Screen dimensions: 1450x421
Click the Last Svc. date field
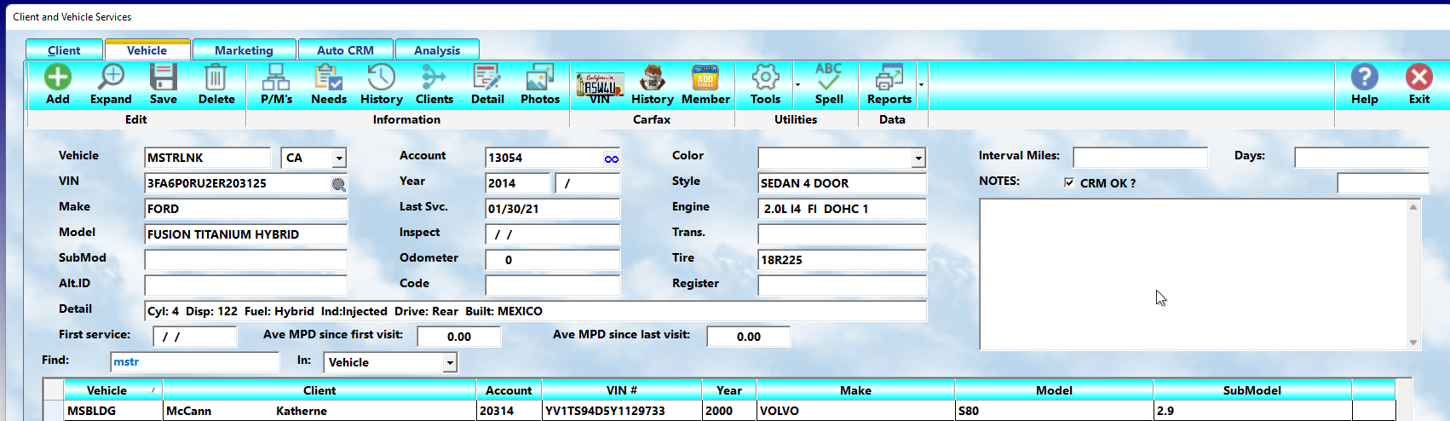tap(553, 209)
